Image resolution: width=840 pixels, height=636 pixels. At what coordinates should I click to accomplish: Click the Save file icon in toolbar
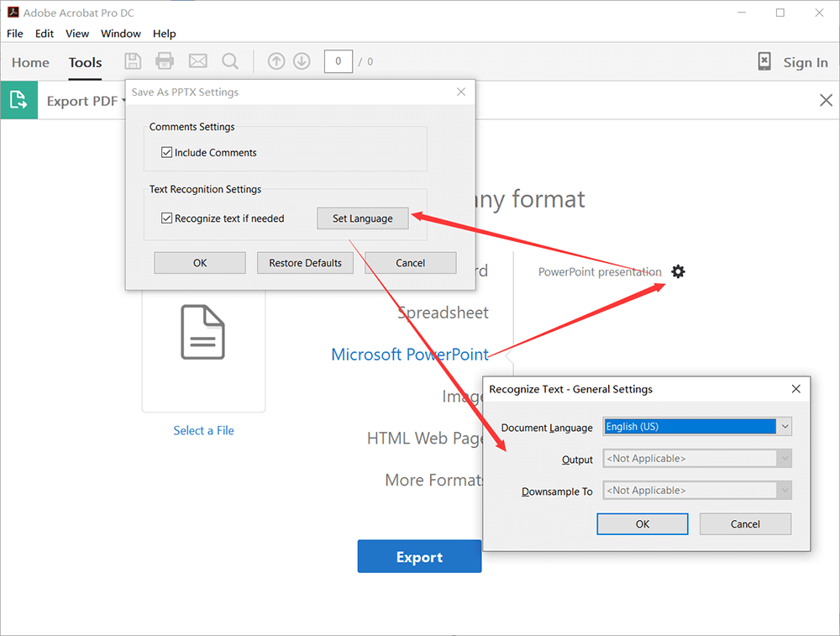pos(133,61)
